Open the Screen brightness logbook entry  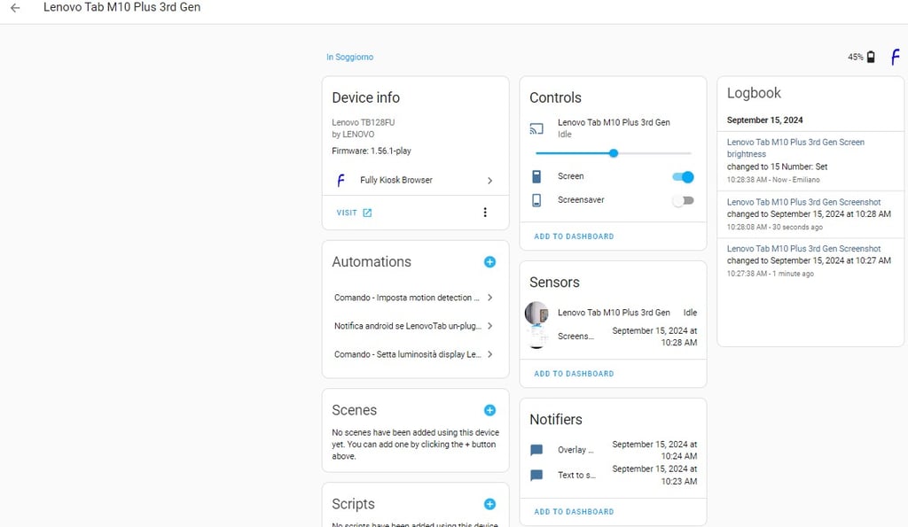pos(795,148)
